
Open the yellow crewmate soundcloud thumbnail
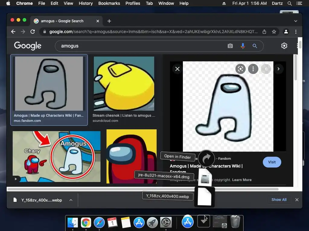tap(124, 84)
